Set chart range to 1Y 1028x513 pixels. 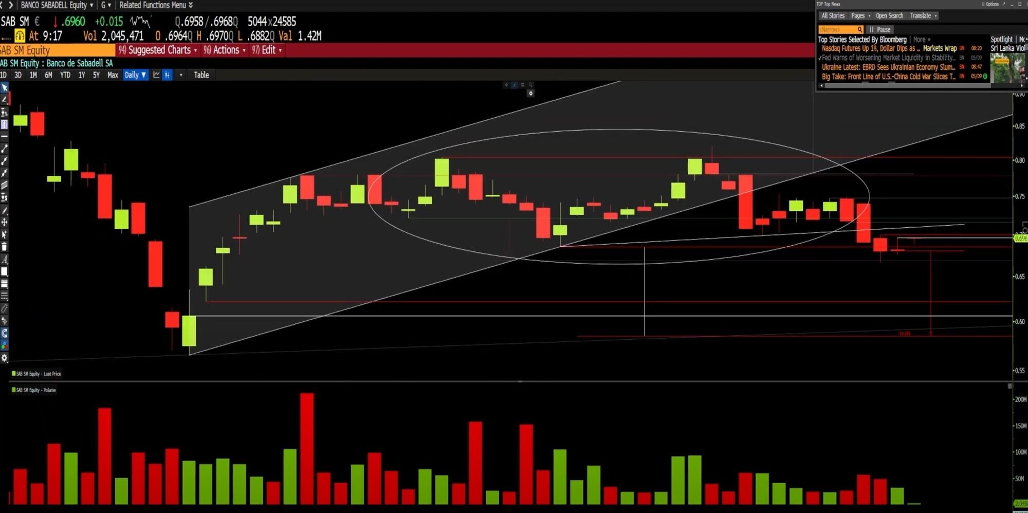click(82, 75)
